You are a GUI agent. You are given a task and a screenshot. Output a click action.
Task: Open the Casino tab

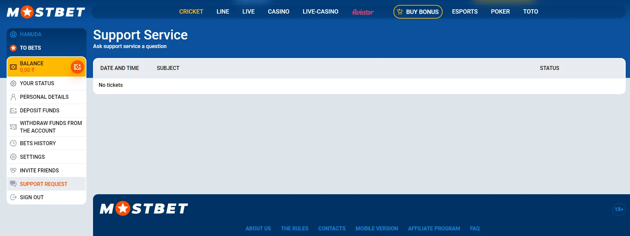279,12
